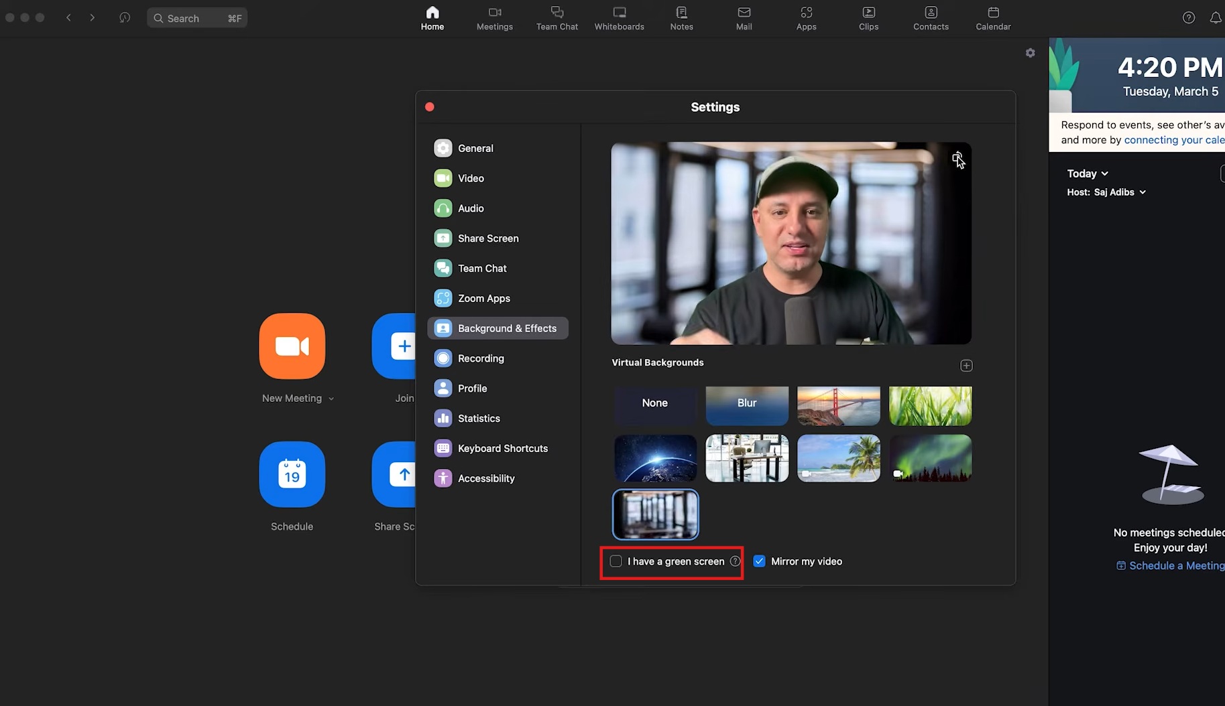Click the settings gear icon
The image size is (1225, 706).
pos(1031,53)
